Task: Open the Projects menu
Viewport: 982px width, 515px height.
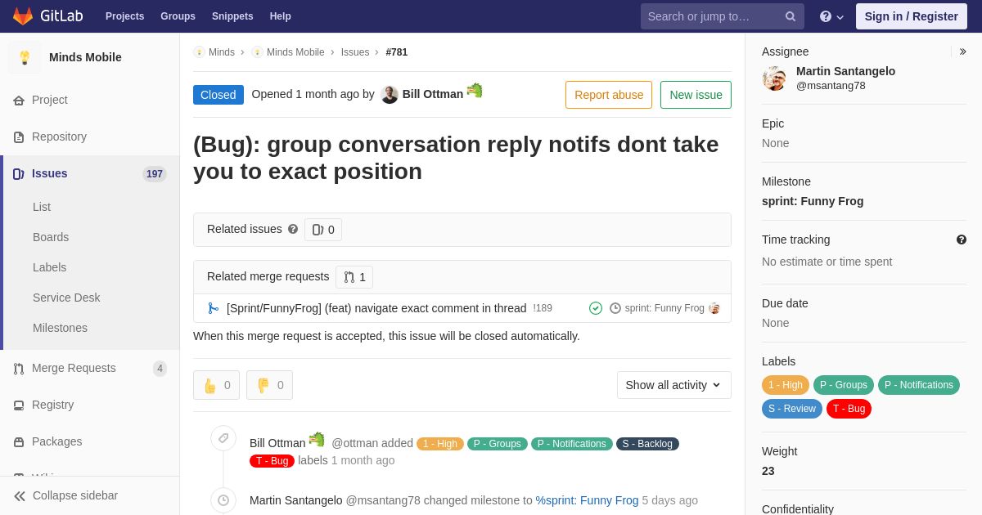Action: 124,16
